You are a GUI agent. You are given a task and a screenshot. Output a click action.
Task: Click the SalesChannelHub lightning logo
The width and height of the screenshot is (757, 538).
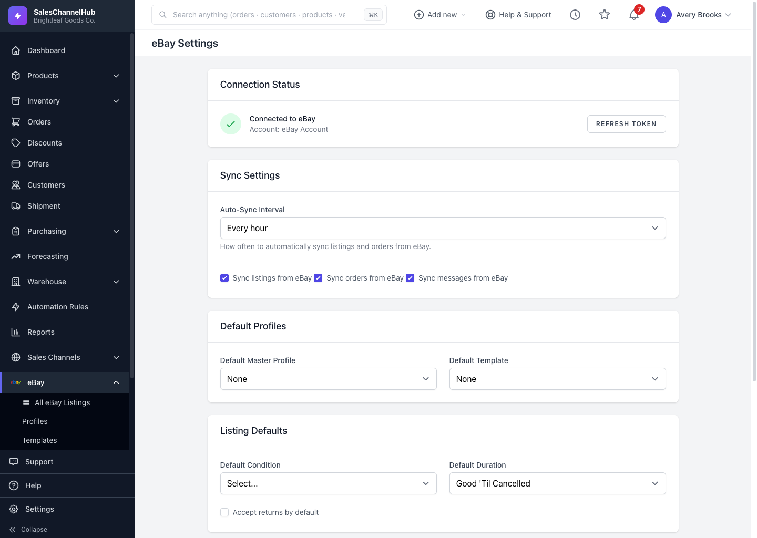[18, 16]
